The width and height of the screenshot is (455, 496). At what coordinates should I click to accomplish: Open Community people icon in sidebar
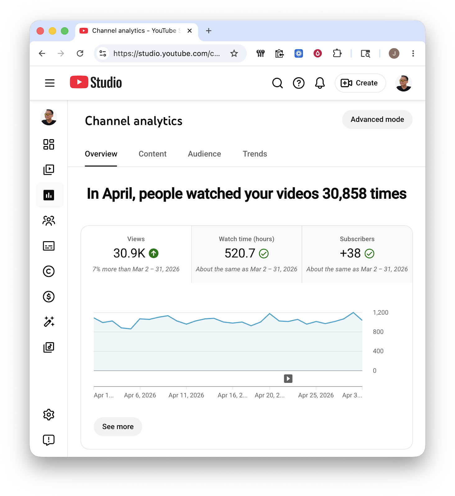[x=49, y=221]
